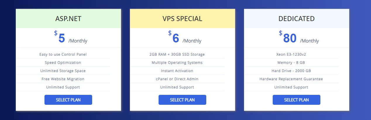This screenshot has width=371, height=120.
Task: Choose the VPS Special plan button
Action: coord(182,100)
